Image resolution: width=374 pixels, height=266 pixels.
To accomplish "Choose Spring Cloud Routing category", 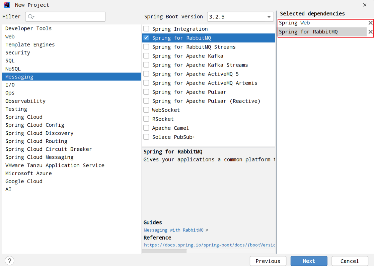I will click(x=72, y=141).
